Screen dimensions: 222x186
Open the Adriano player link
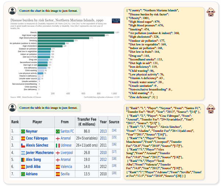[x=32, y=174]
